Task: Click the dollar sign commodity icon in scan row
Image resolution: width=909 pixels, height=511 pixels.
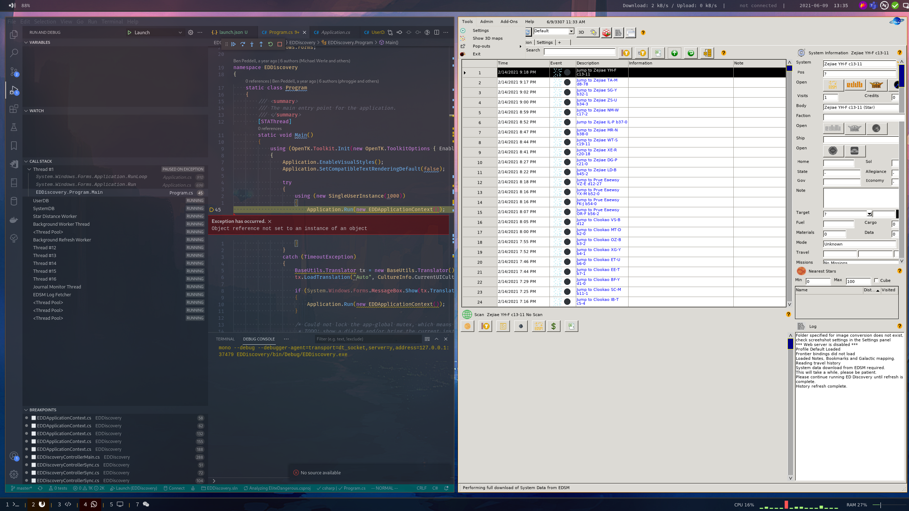Action: [x=553, y=326]
